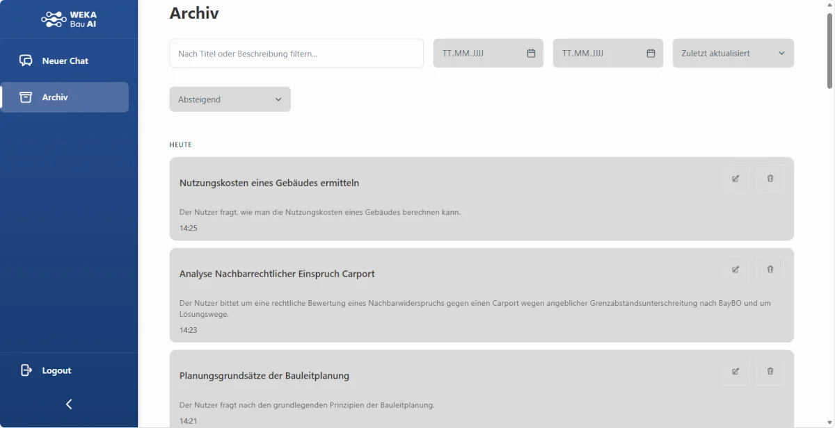
Task: Click the WEKA Bau AI logo
Action: click(x=69, y=19)
